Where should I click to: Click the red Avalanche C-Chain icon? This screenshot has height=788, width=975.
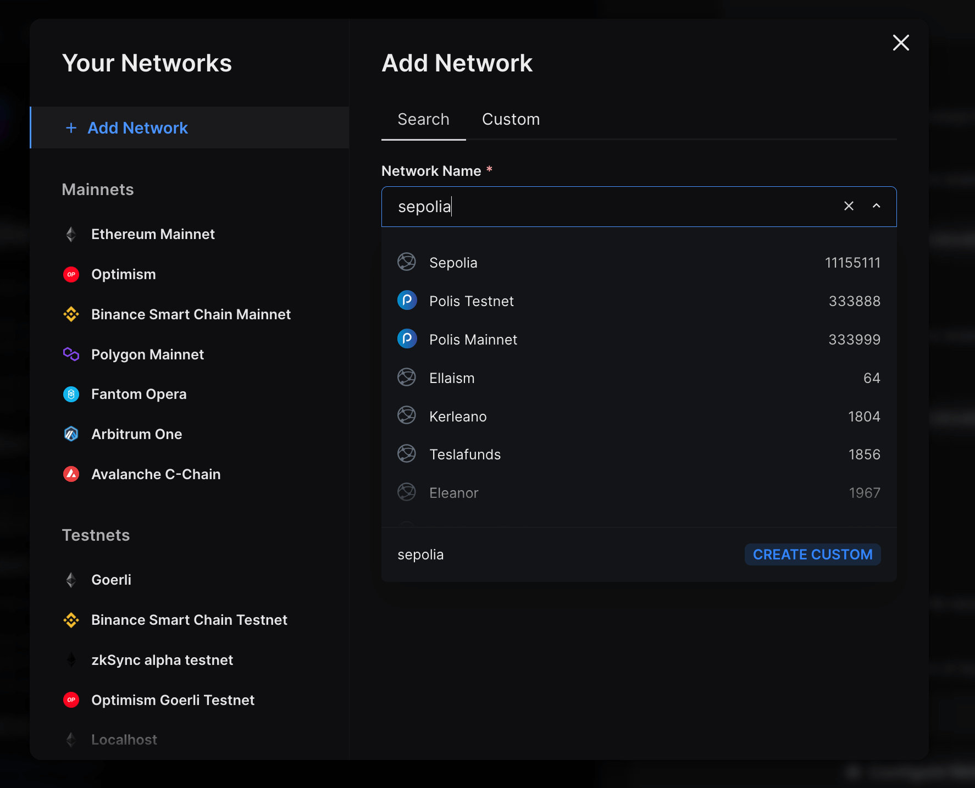[x=71, y=474]
